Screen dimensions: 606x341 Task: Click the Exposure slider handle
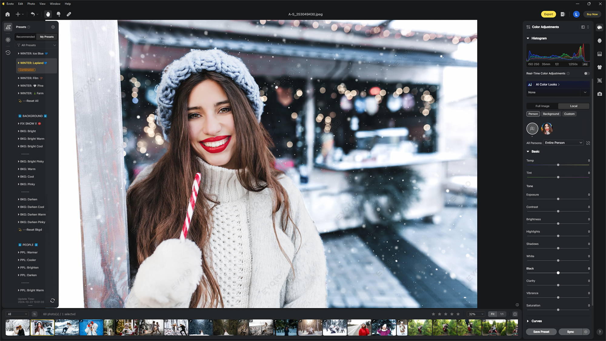558,199
